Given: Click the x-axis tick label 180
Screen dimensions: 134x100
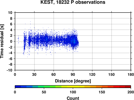Looking at the screenshot, I should [131, 74].
